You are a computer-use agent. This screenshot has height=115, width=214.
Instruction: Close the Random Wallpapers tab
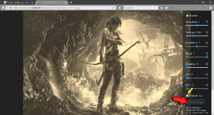(33, 3)
